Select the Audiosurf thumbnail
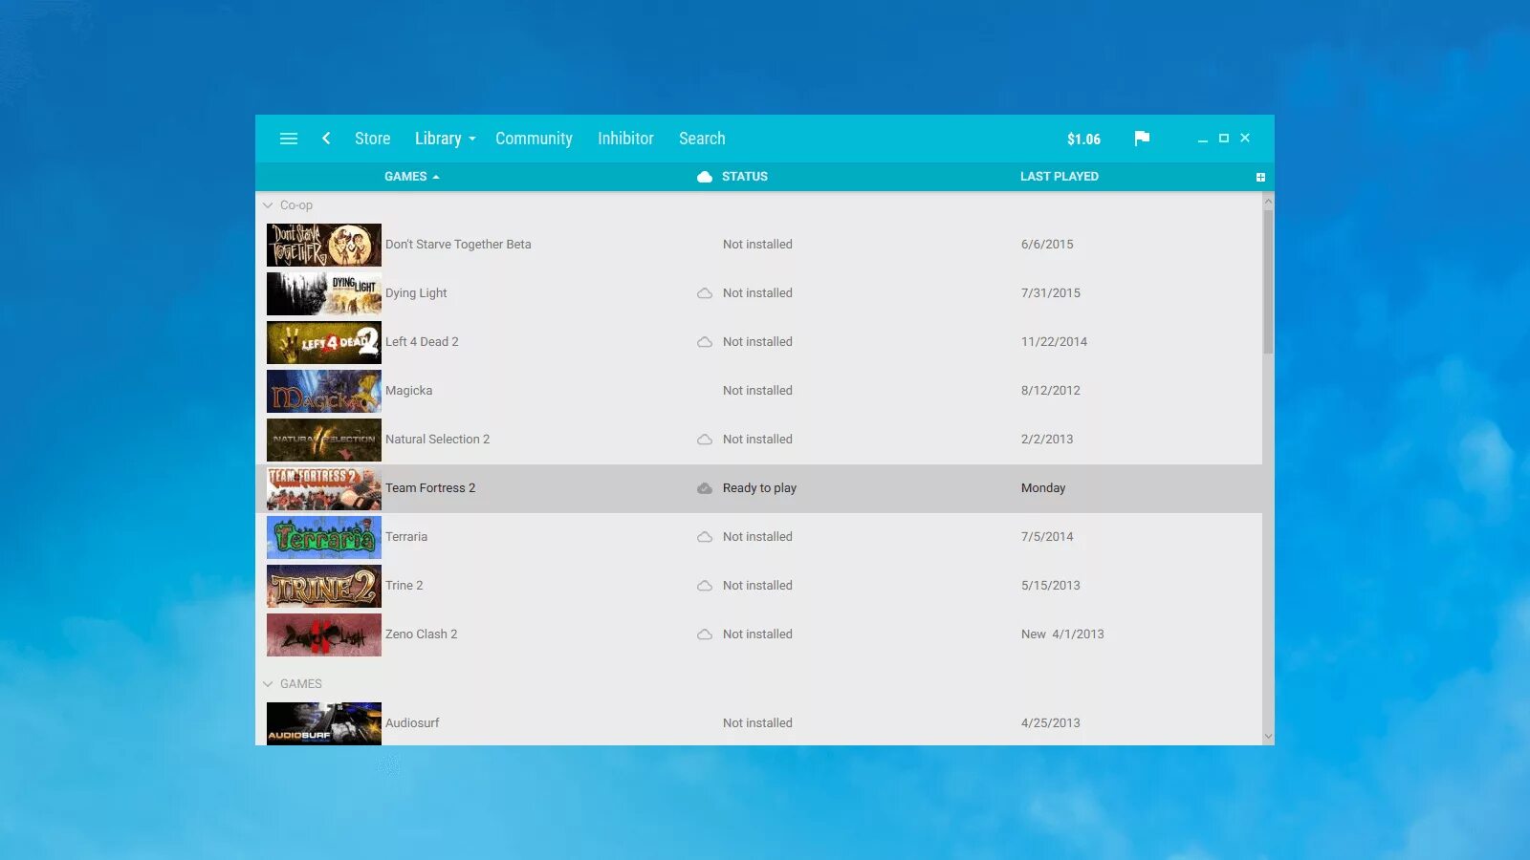Image resolution: width=1530 pixels, height=860 pixels. pyautogui.click(x=324, y=723)
